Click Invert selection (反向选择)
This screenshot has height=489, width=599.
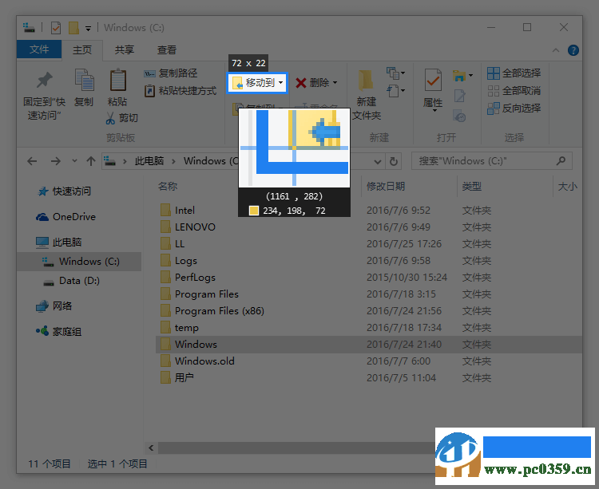point(514,108)
